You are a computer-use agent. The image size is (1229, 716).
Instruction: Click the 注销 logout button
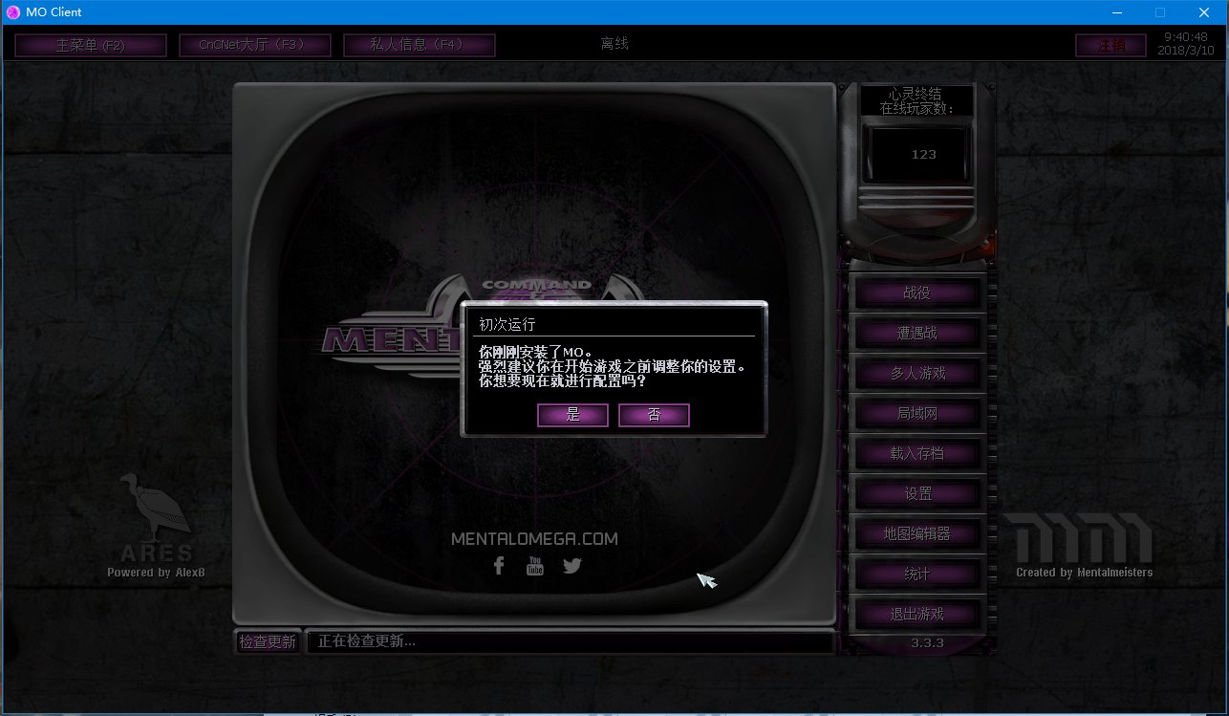coord(1110,46)
